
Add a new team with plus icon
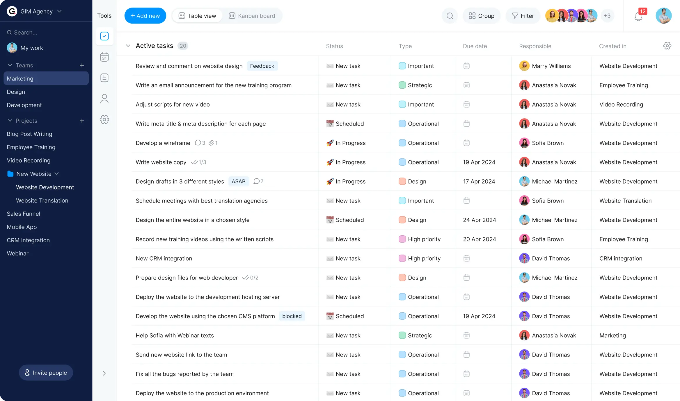click(x=82, y=65)
